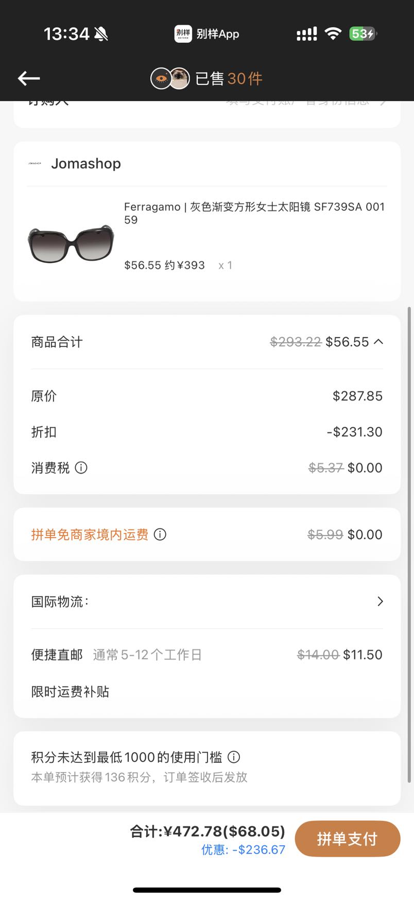The width and height of the screenshot is (414, 901).
Task: Open the Ferragamo sunglasses product title
Action: pyautogui.click(x=254, y=213)
